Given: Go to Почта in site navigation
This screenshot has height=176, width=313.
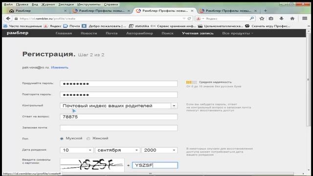Looking at the screenshot, I should point(112,33).
